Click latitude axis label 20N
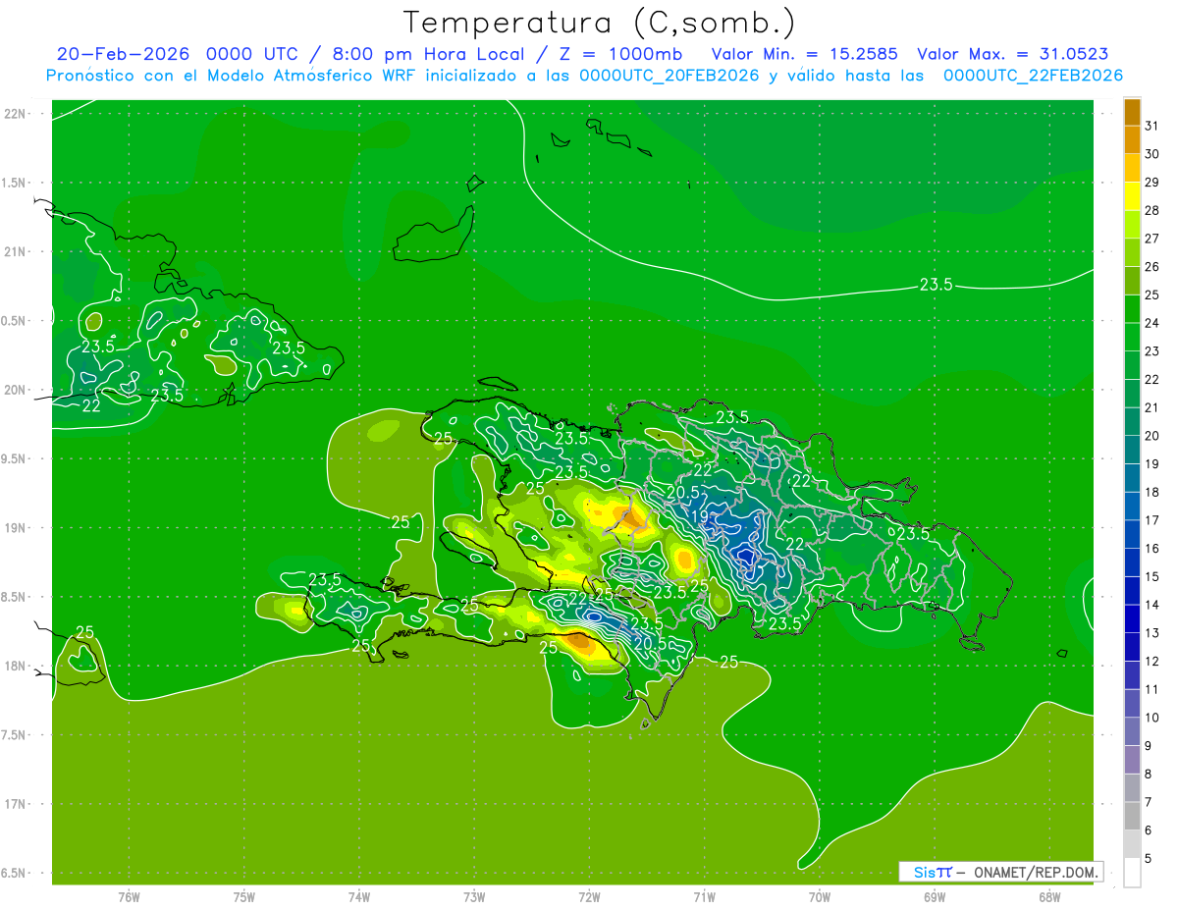 click(16, 390)
